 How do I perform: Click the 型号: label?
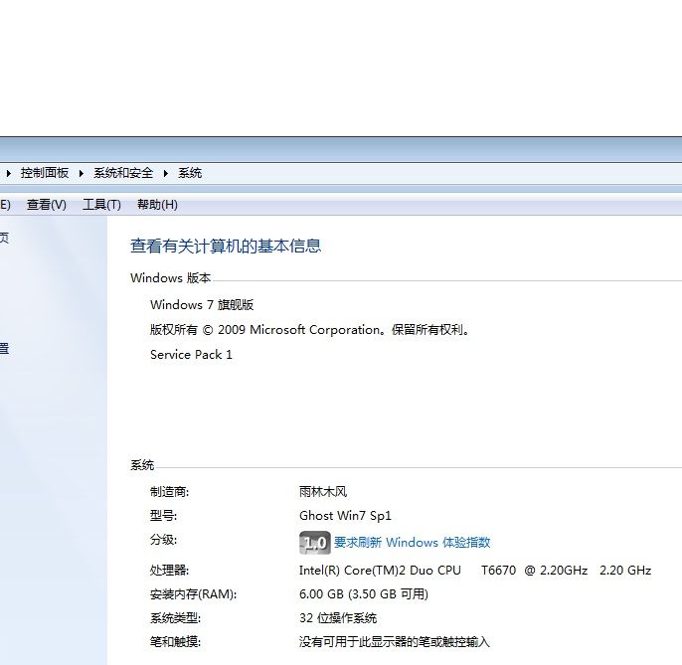tap(163, 516)
